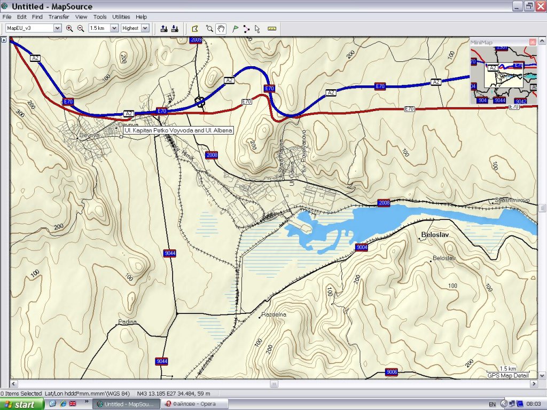Image resolution: width=547 pixels, height=410 pixels.
Task: Select the Zoom tool in the toolbar
Action: point(209,29)
